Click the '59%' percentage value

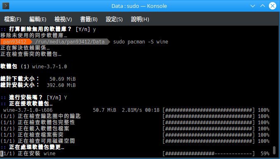click(x=265, y=154)
